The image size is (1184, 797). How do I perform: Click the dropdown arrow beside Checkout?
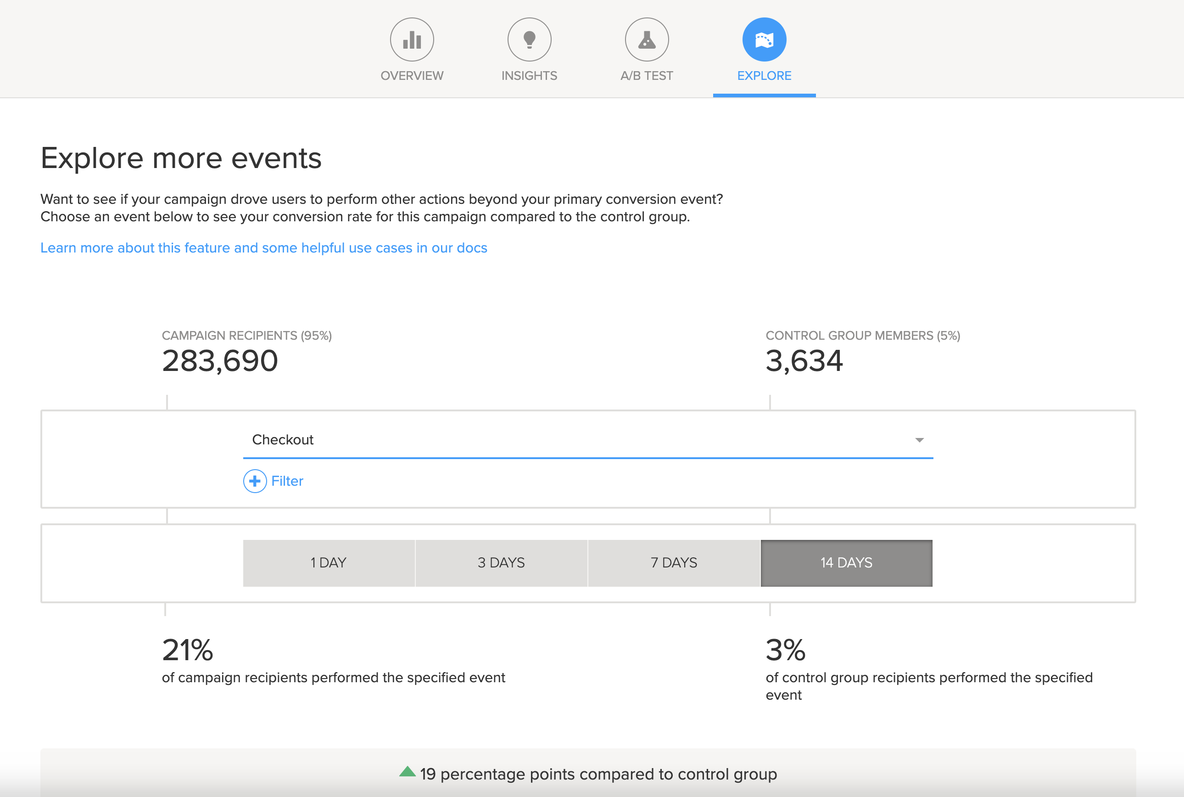click(919, 440)
